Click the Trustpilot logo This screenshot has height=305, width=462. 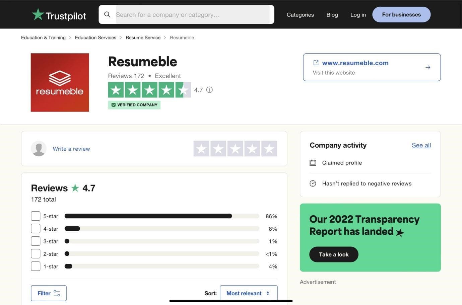tap(59, 15)
